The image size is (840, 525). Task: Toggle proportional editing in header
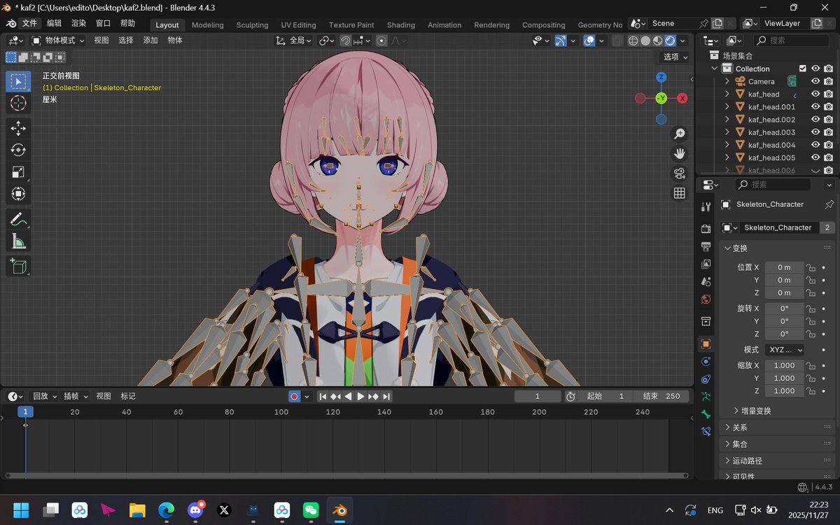[x=381, y=41]
